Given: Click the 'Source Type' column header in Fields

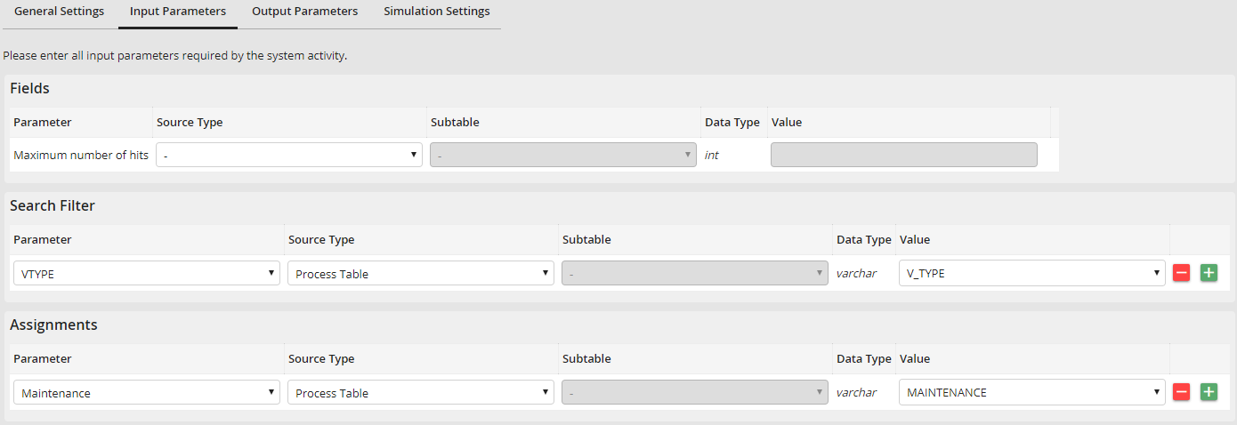Looking at the screenshot, I should click(190, 122).
